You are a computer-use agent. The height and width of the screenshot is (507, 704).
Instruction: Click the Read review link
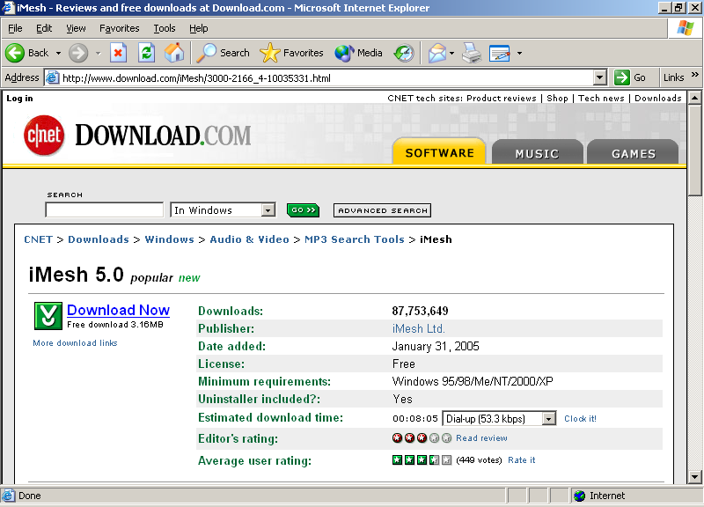tap(481, 437)
